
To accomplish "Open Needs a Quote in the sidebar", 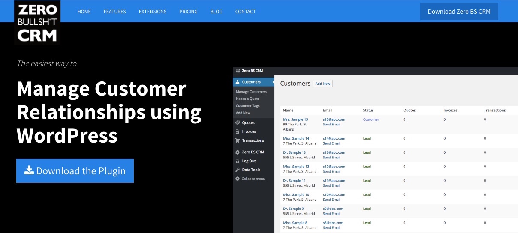I will tap(248, 99).
